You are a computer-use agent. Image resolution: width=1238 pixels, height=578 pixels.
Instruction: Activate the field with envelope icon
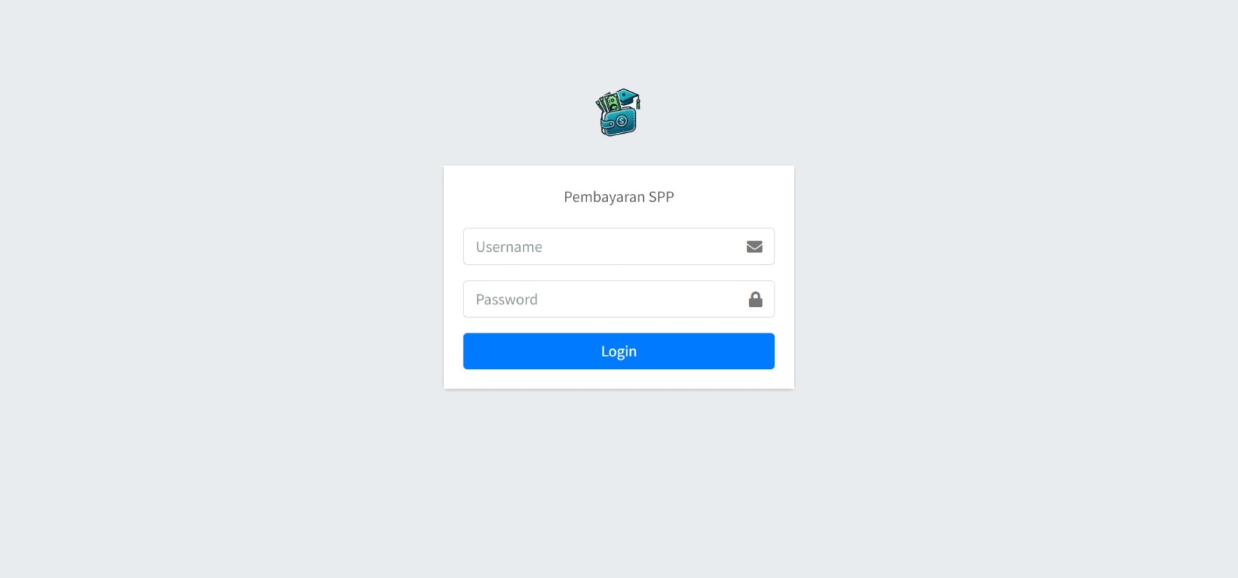(619, 246)
